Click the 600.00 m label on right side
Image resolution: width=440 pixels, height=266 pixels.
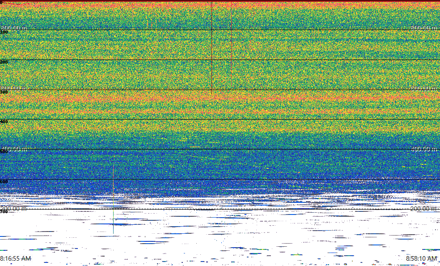(x=424, y=88)
